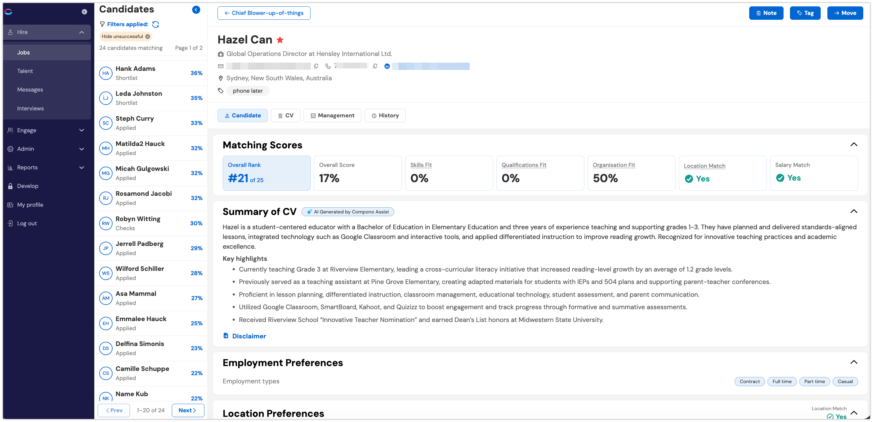The width and height of the screenshot is (873, 422).
Task: Switch to the Candidate tab
Action: tap(243, 116)
